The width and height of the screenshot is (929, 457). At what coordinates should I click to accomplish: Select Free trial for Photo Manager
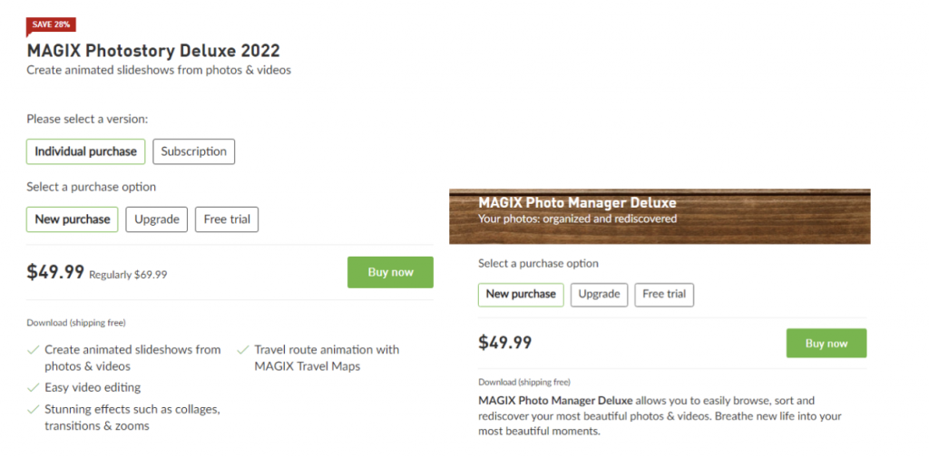click(x=664, y=295)
